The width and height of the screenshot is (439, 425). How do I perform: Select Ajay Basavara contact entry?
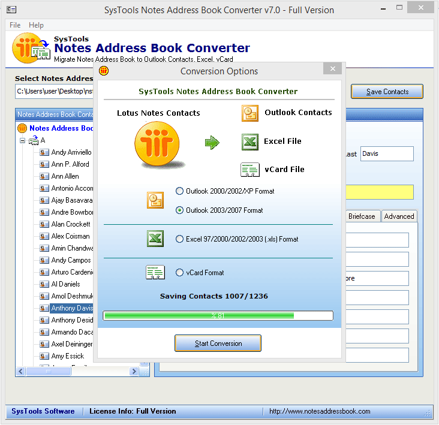tap(72, 200)
